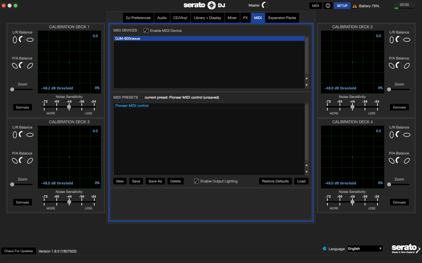This screenshot has height=263, width=422.
Task: Click the Deck 3 L/R Balance knob
Action: point(22,134)
